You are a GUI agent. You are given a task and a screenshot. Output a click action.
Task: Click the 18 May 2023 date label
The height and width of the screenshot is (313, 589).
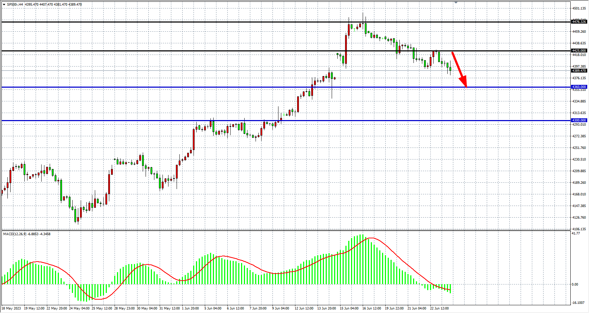pos(11,308)
